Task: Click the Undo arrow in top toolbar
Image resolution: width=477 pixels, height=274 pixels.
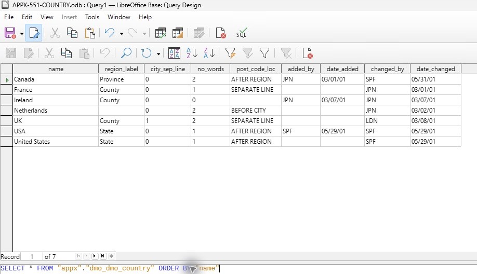Action: pos(110,33)
